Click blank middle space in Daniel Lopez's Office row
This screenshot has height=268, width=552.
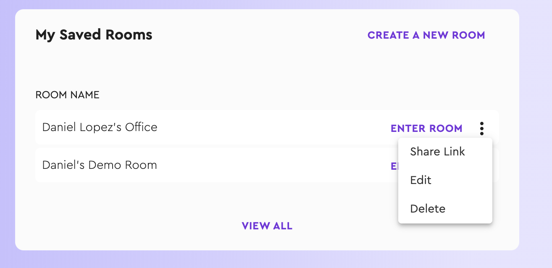(273, 127)
